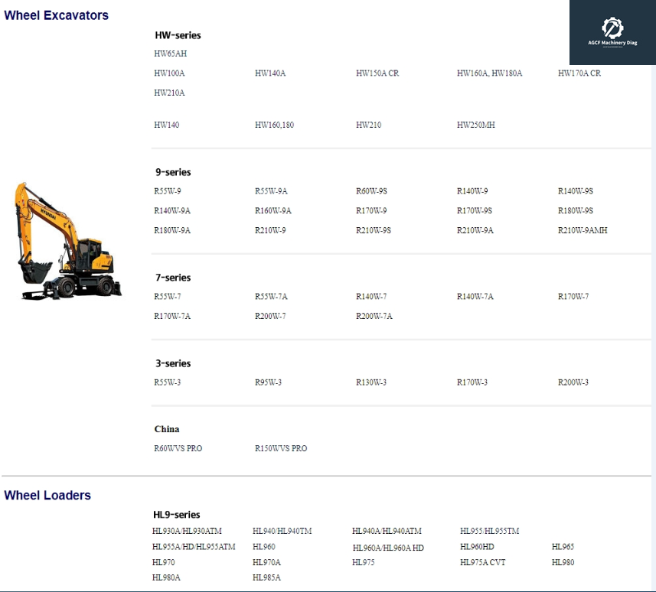Select the R55W-9 model
Screen dimensions: 656x592
pos(167,191)
